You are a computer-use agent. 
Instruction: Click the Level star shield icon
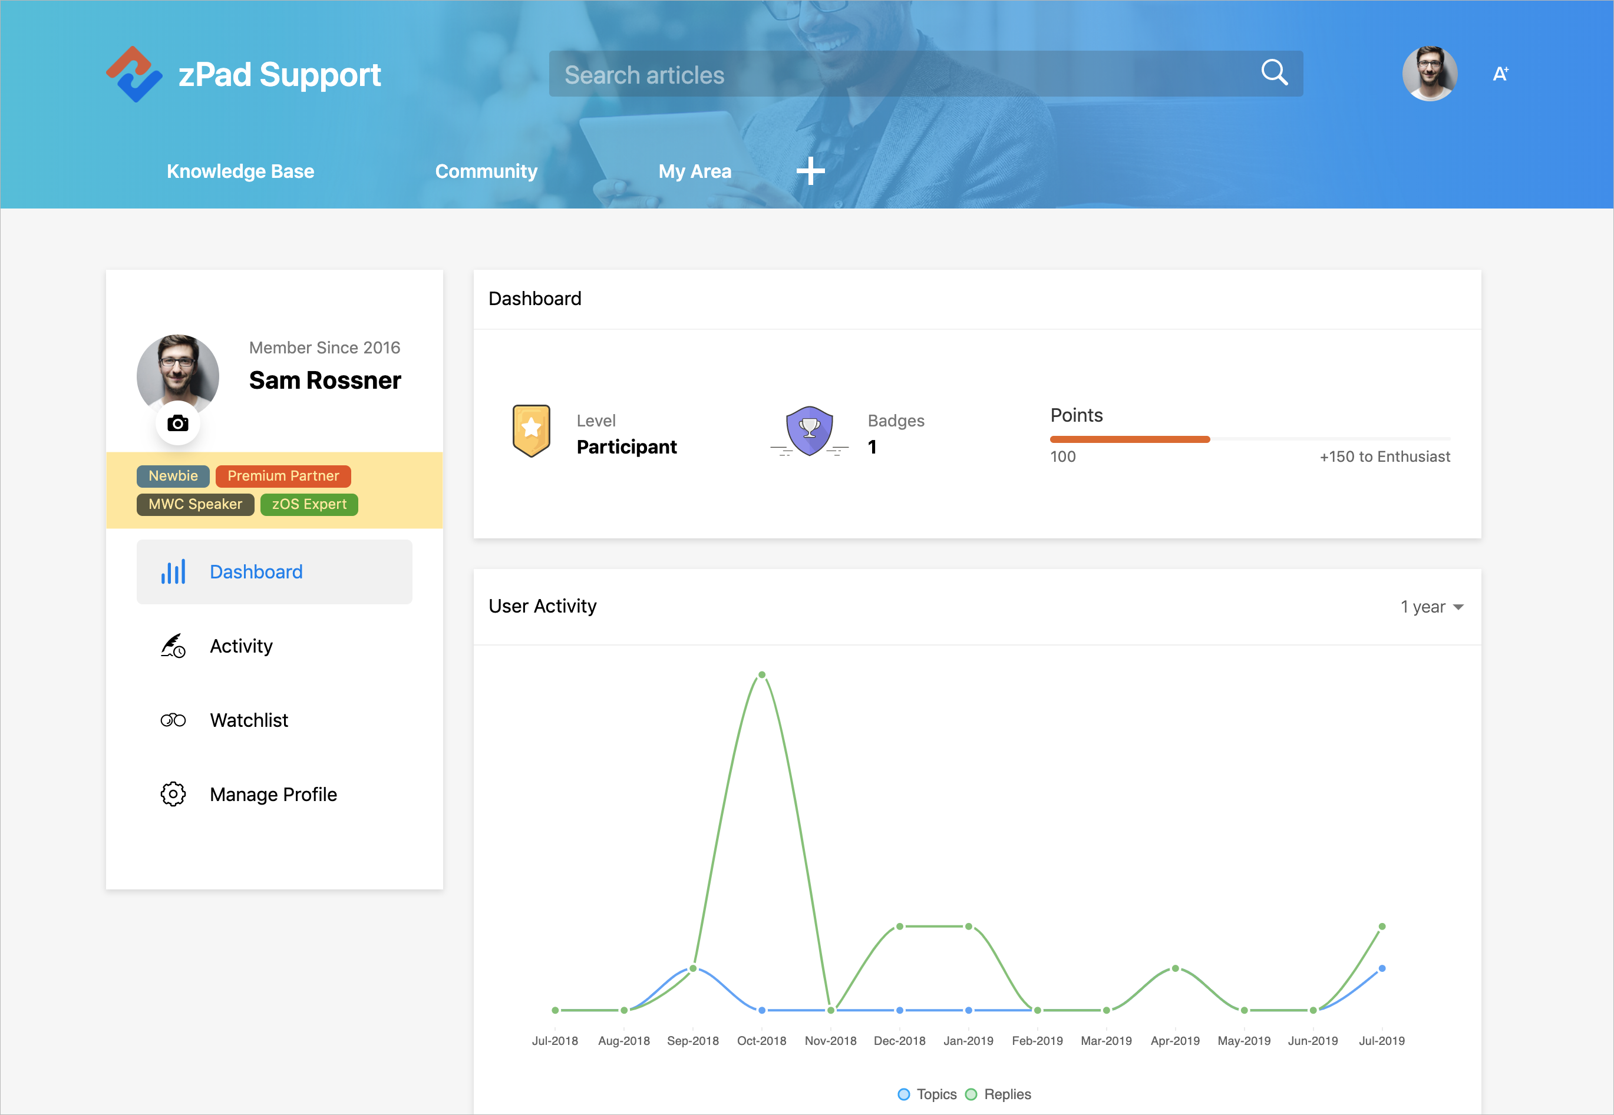[x=532, y=431]
